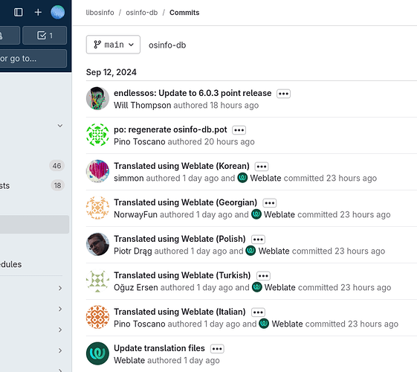Open simmon author link

click(129, 179)
